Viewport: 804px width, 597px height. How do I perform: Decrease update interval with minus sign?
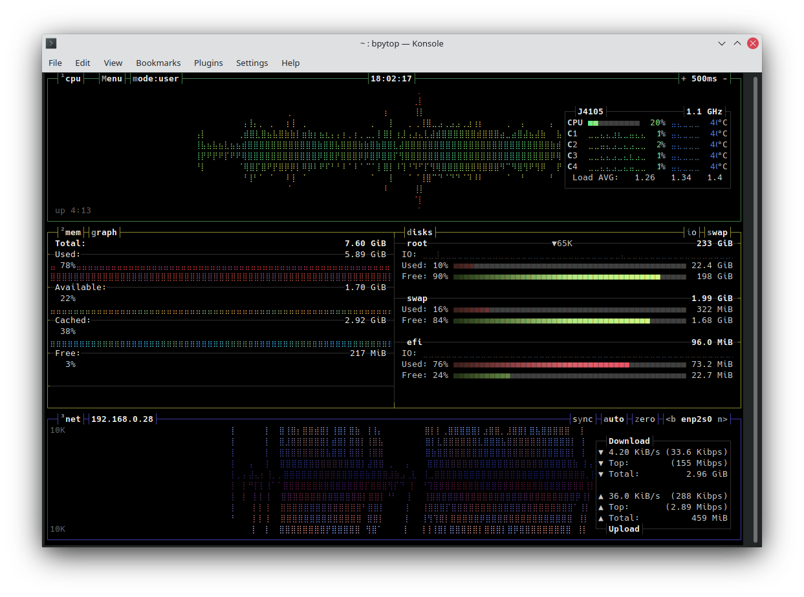725,79
